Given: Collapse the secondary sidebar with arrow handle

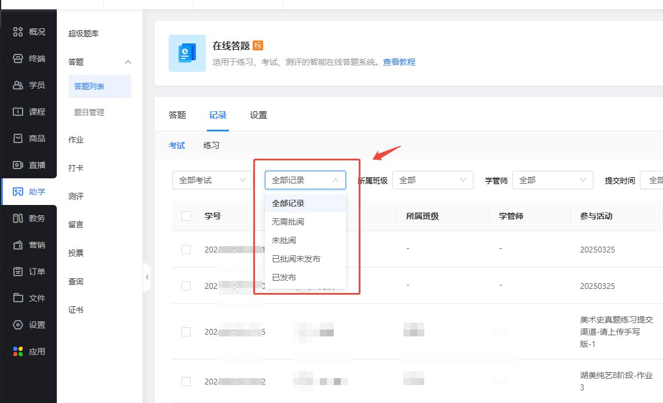Looking at the screenshot, I should pos(147,277).
